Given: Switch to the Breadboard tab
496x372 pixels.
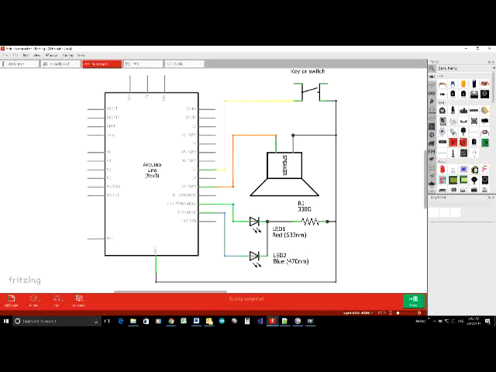Looking at the screenshot, I should click(x=60, y=64).
